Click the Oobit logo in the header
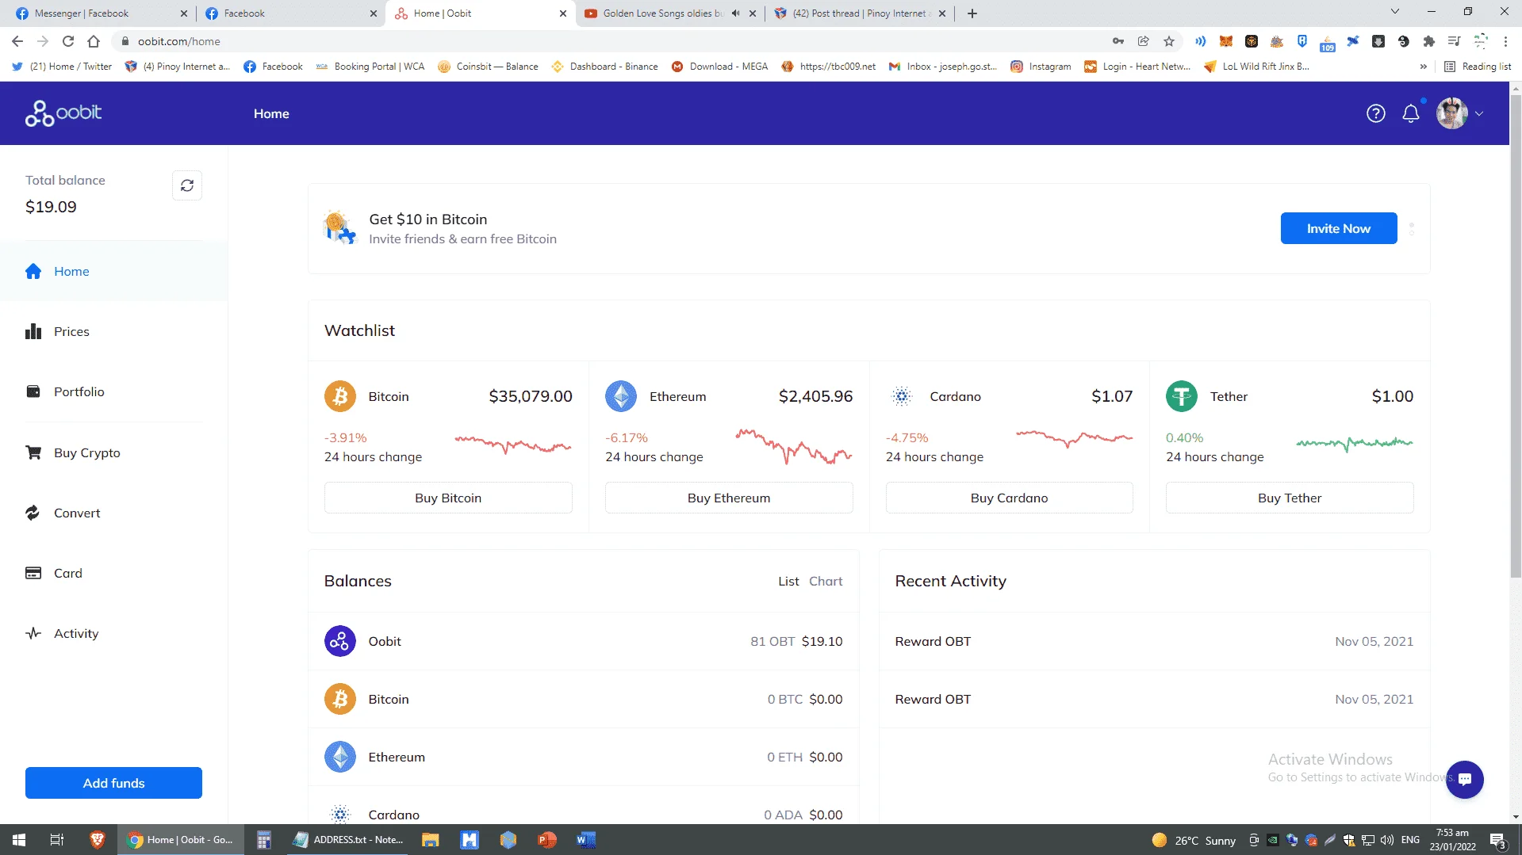The height and width of the screenshot is (855, 1522). (63, 113)
